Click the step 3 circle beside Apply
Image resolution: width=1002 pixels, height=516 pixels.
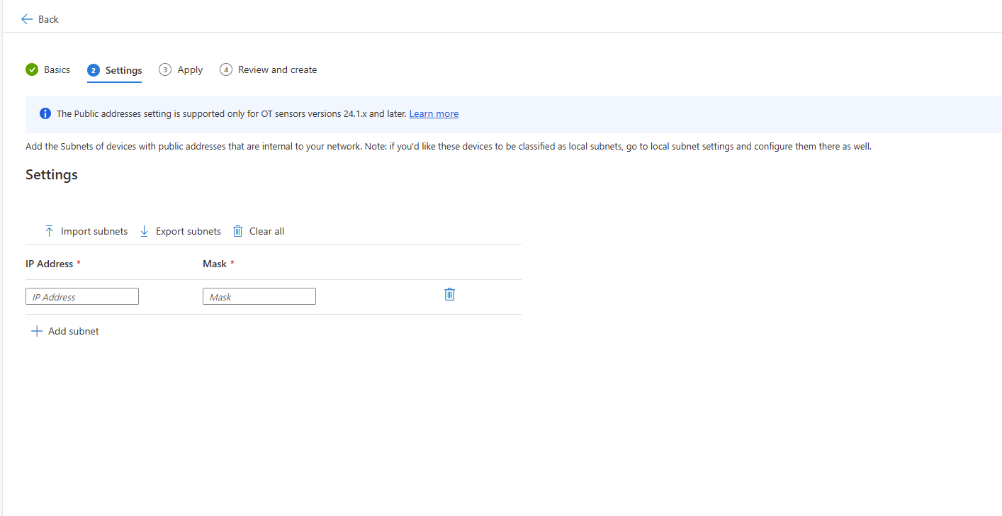point(165,69)
